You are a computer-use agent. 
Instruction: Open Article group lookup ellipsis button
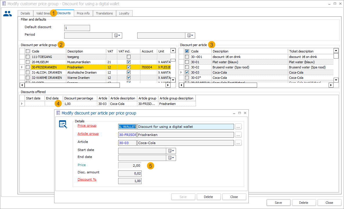(x=238, y=135)
